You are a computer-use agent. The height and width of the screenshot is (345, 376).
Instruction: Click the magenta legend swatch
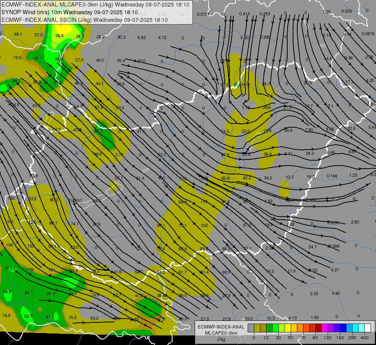pos(325,328)
